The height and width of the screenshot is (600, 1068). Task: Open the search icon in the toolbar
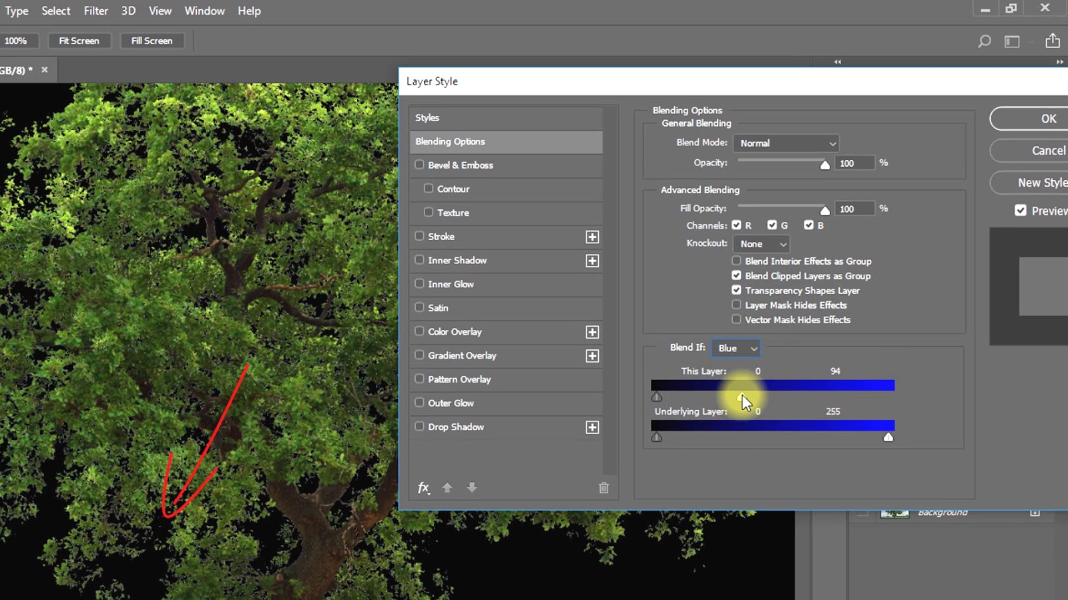tap(984, 41)
